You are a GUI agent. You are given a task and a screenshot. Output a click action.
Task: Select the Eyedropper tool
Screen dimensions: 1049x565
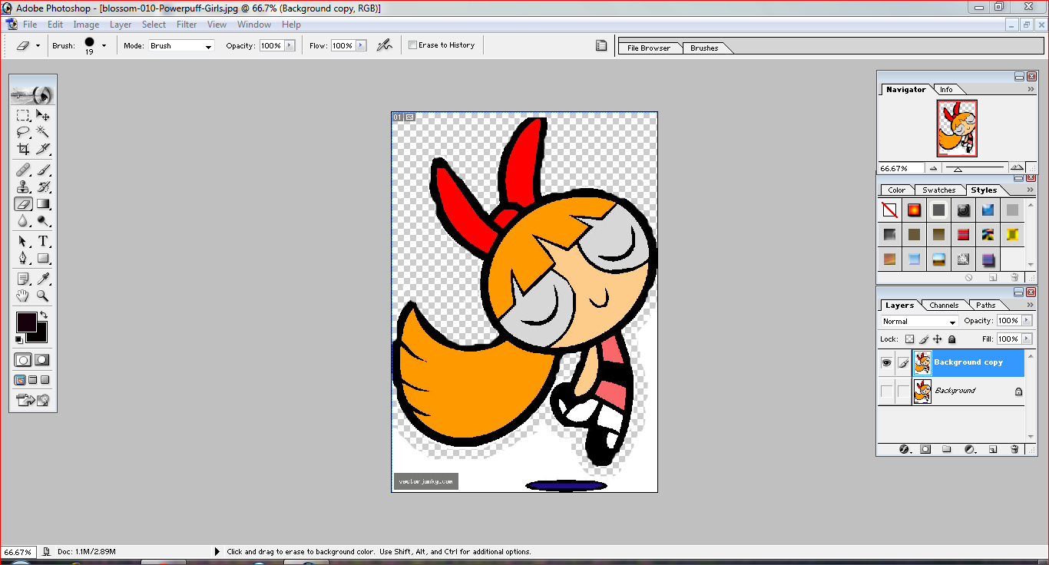point(44,279)
